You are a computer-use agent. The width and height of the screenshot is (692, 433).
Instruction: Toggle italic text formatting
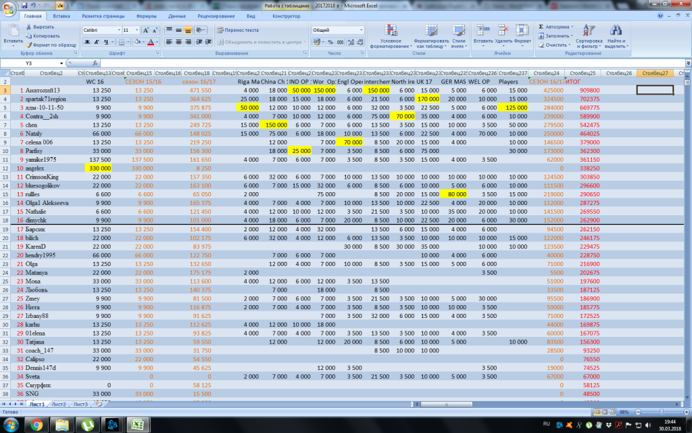97,42
